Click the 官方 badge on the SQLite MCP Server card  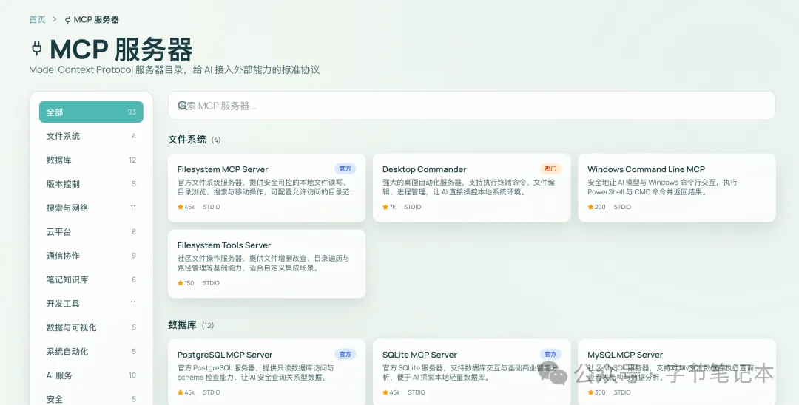(550, 354)
